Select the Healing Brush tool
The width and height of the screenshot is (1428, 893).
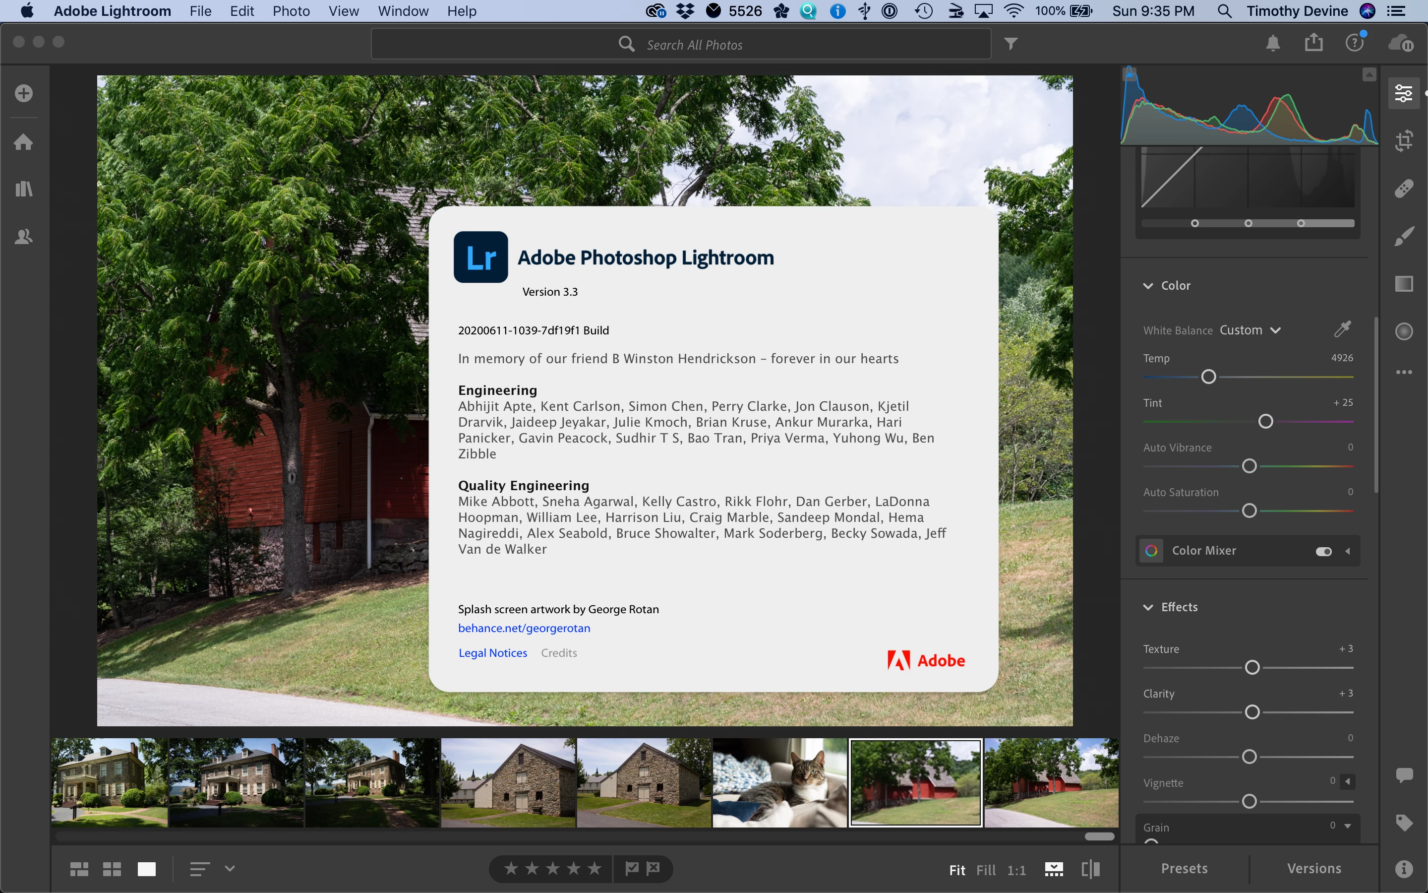pos(1404,189)
